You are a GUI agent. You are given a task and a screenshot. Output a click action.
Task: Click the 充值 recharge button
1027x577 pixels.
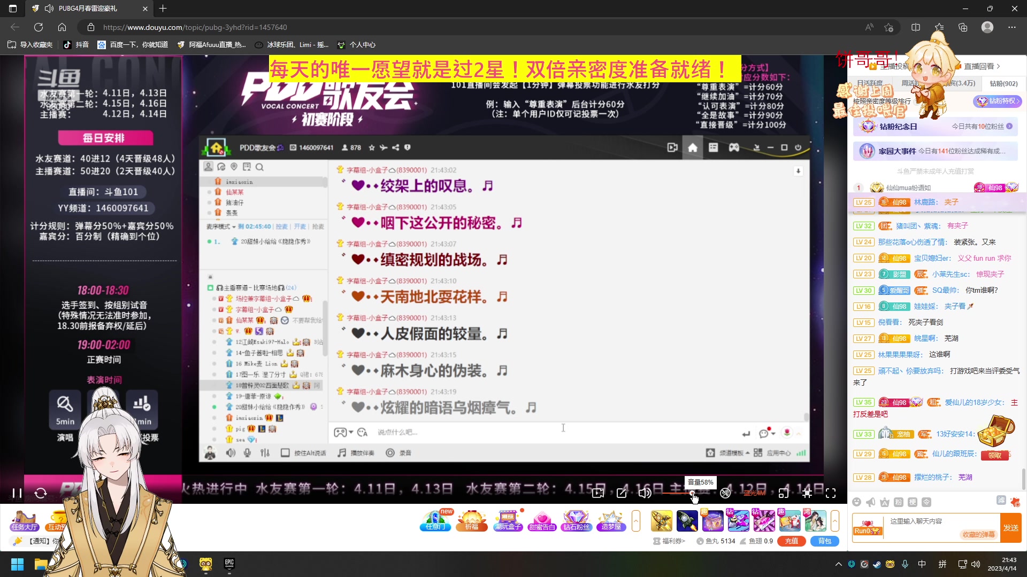click(792, 541)
